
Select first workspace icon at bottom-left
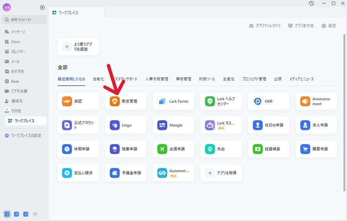pos(7,214)
